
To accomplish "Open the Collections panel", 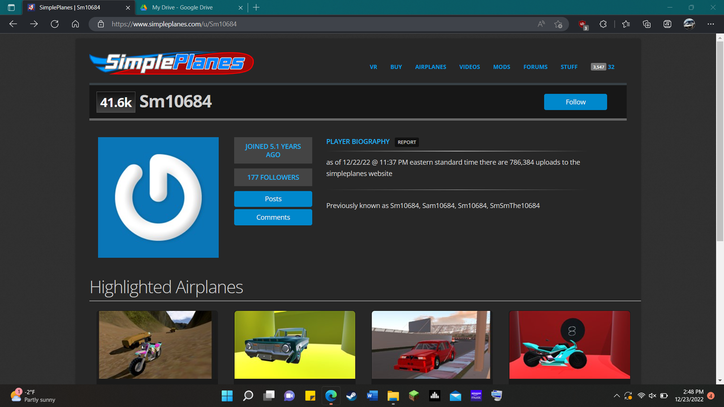I will [x=647, y=24].
